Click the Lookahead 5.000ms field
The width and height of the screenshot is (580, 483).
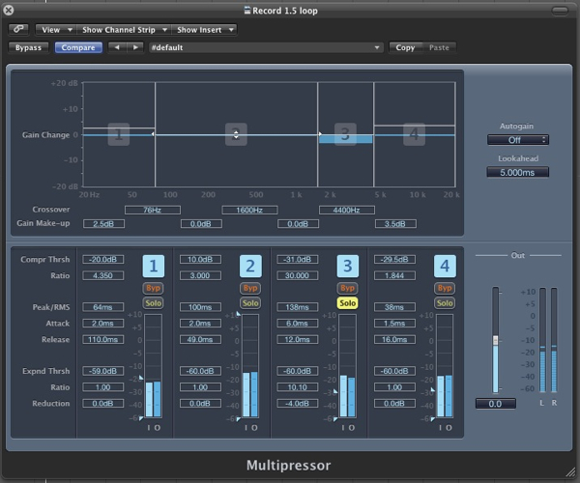coord(517,172)
